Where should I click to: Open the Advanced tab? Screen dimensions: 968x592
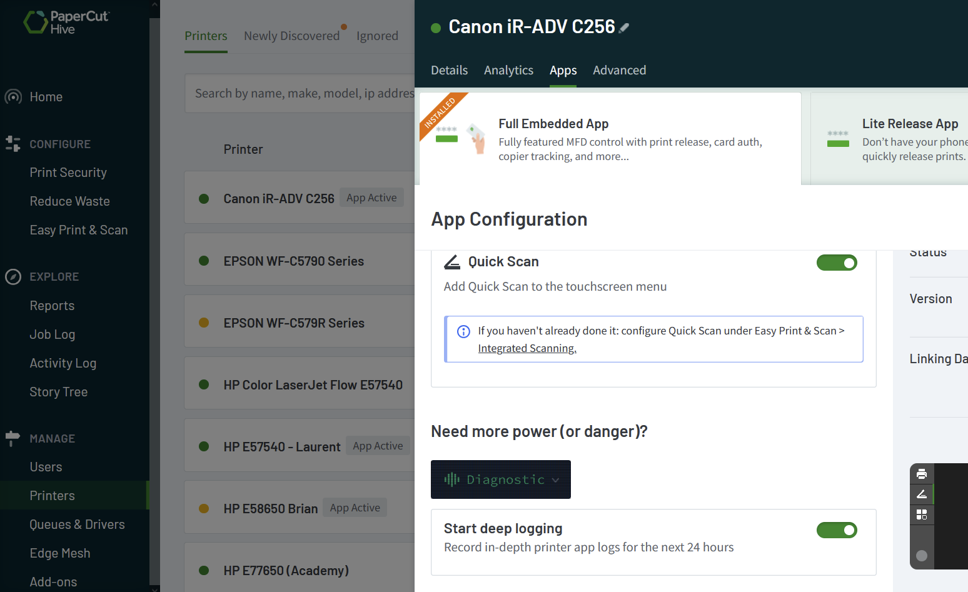click(x=619, y=71)
